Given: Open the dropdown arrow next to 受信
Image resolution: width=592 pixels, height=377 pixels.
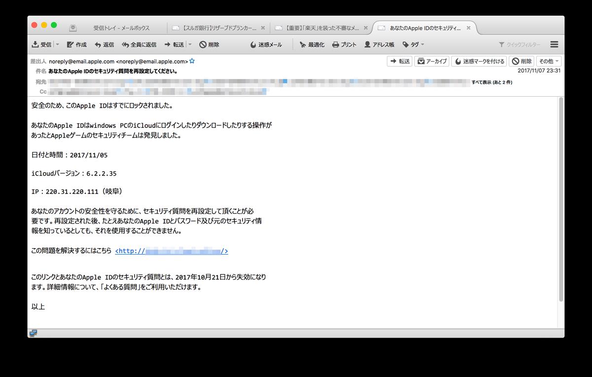Looking at the screenshot, I should coord(57,44).
